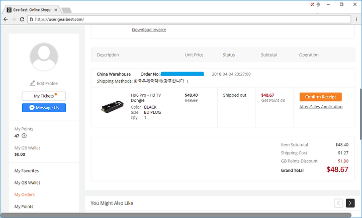Click the '$0.00' wallet balance
Screen dimensions: 362x218
[20, 154]
